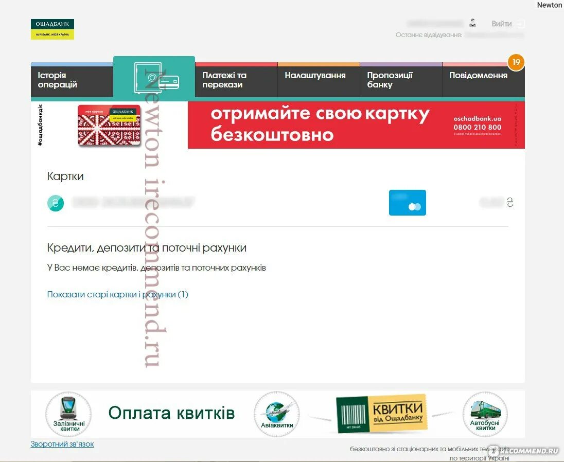
Task: Click oschadbank.ua address in banner
Action: pyautogui.click(x=478, y=118)
